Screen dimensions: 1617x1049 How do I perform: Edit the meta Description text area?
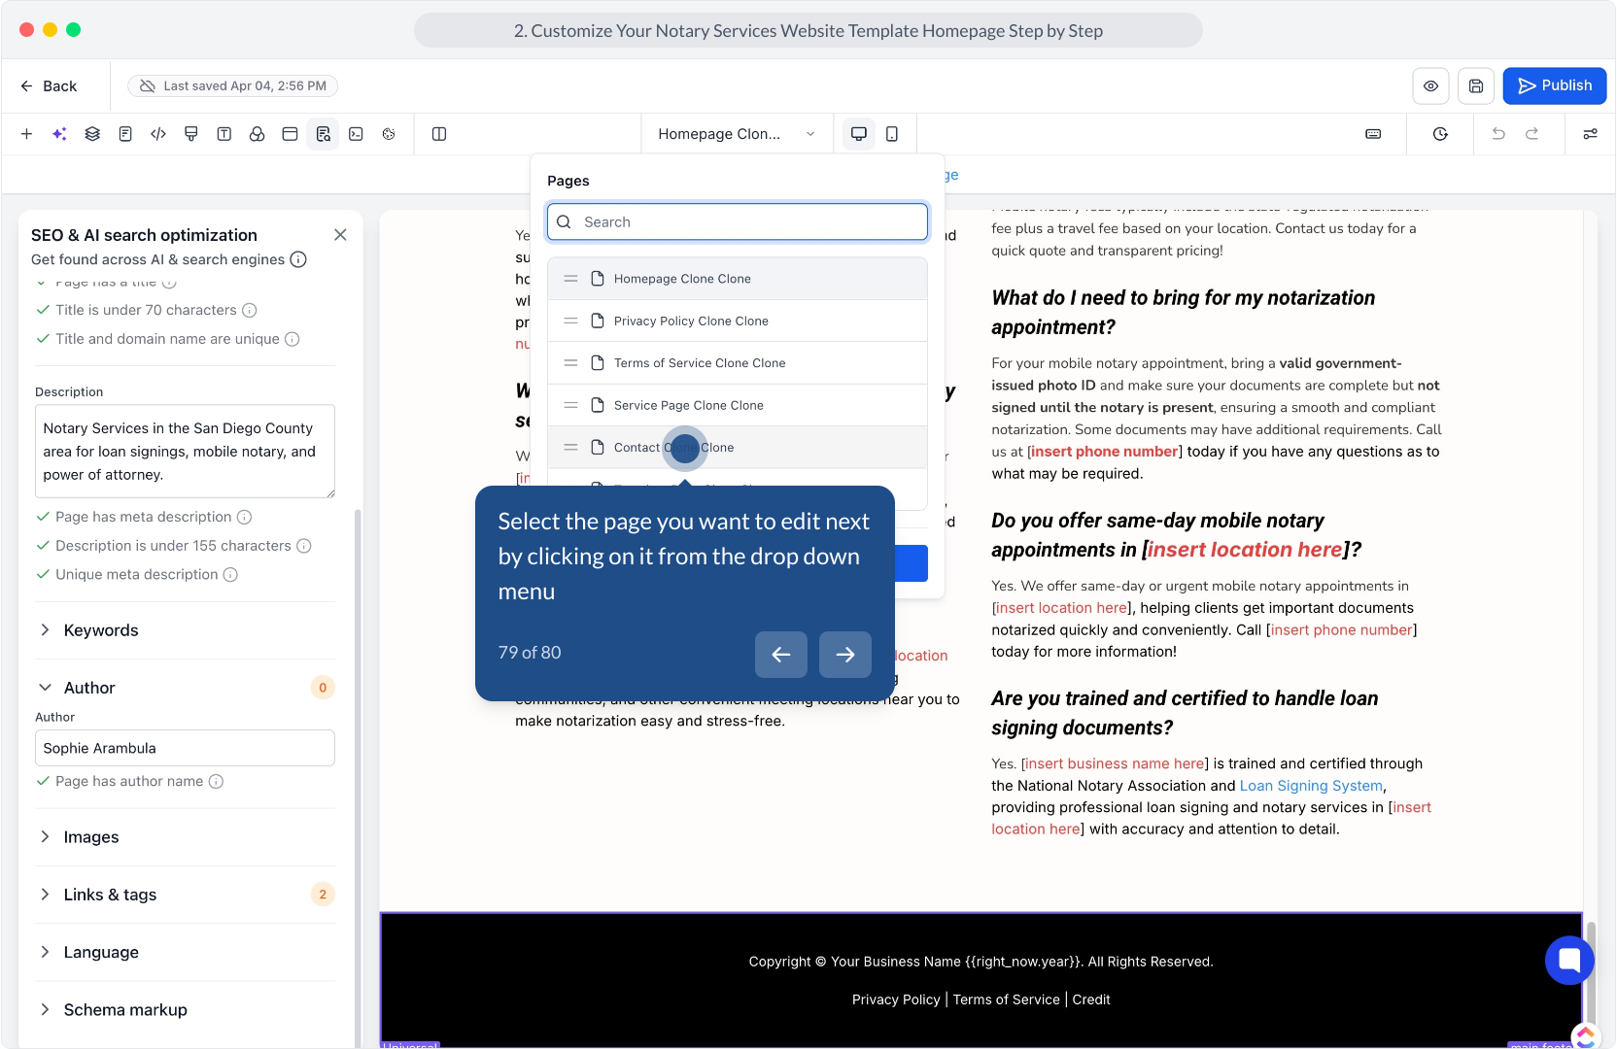pos(185,452)
